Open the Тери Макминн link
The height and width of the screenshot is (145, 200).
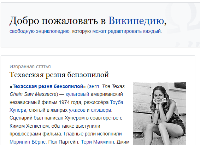coord(97,142)
